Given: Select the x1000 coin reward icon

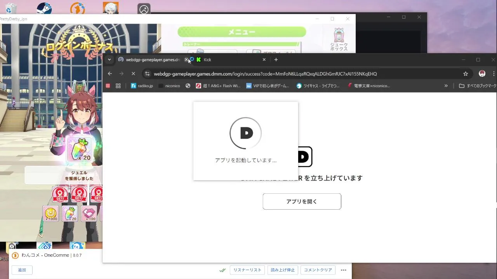Looking at the screenshot, I should pos(51,214).
